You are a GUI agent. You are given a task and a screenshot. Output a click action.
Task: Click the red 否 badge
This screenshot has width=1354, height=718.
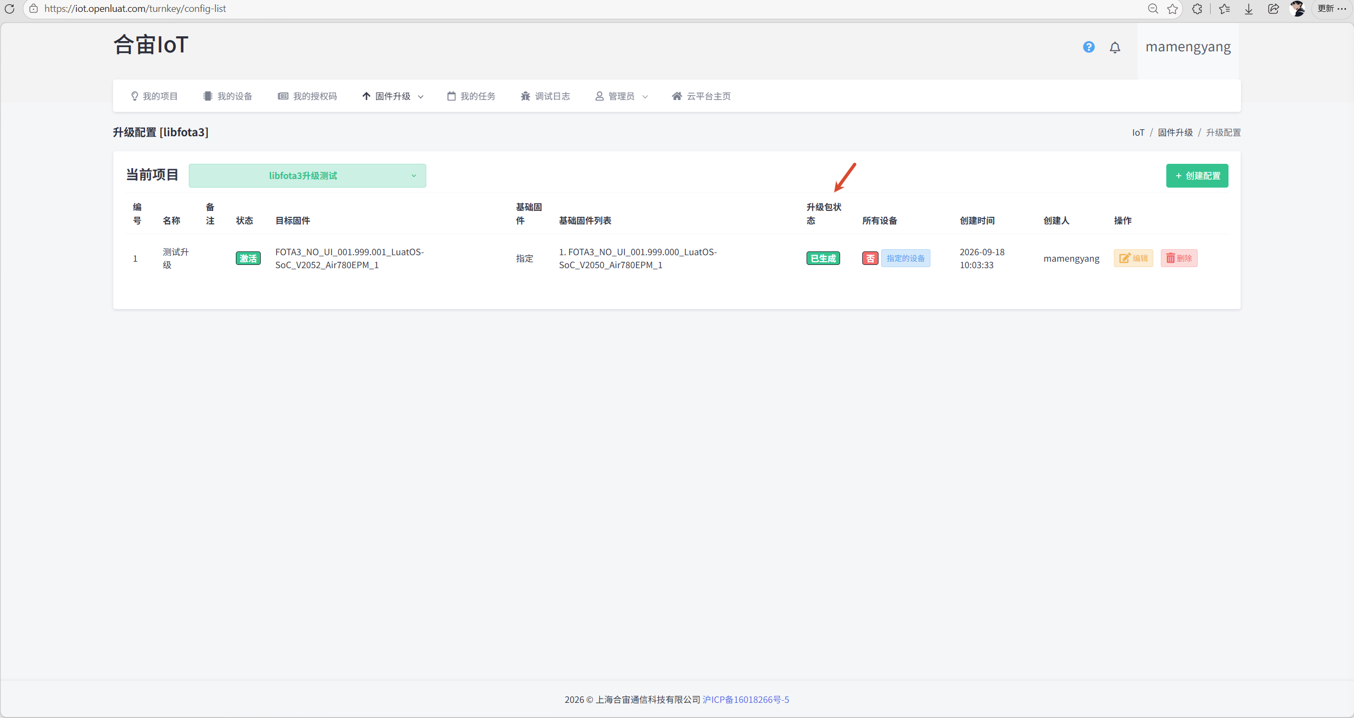point(870,258)
